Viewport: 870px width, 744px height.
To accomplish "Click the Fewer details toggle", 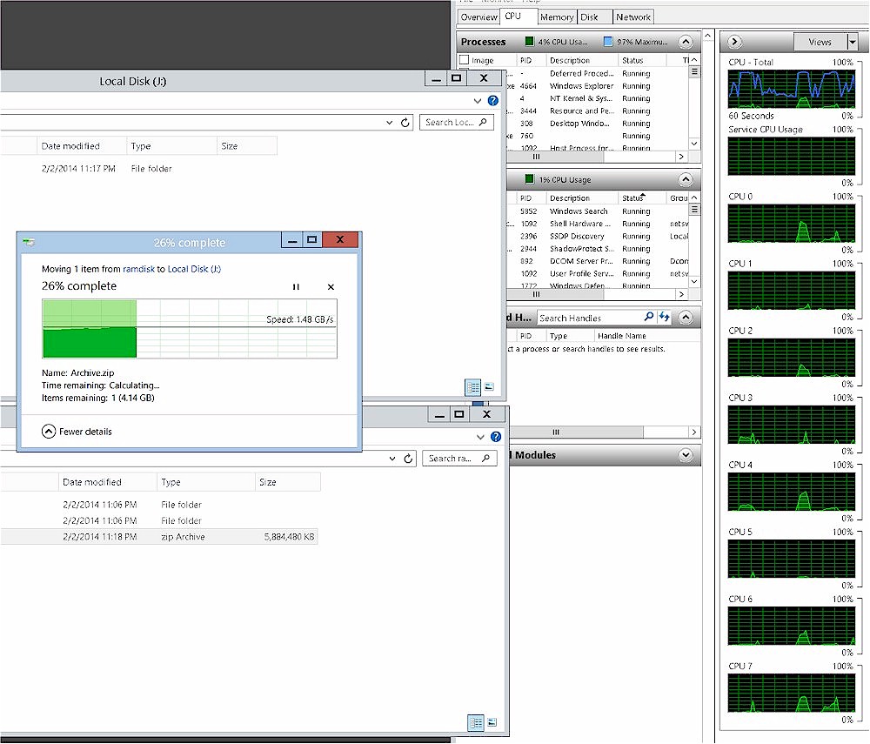I will pos(77,431).
